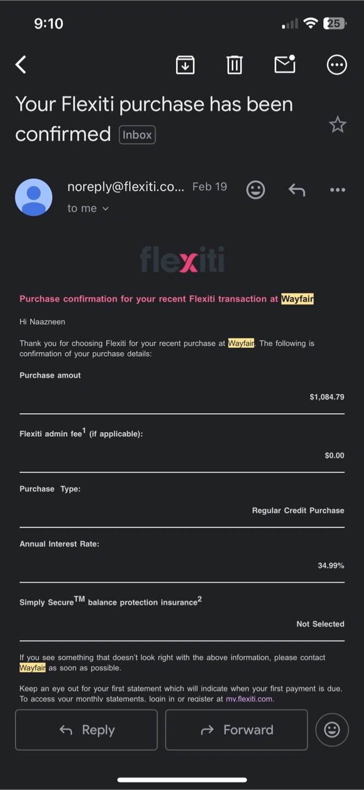This screenshot has height=790, width=364.
Task: Add emoji reaction beside the date
Action: (x=256, y=189)
